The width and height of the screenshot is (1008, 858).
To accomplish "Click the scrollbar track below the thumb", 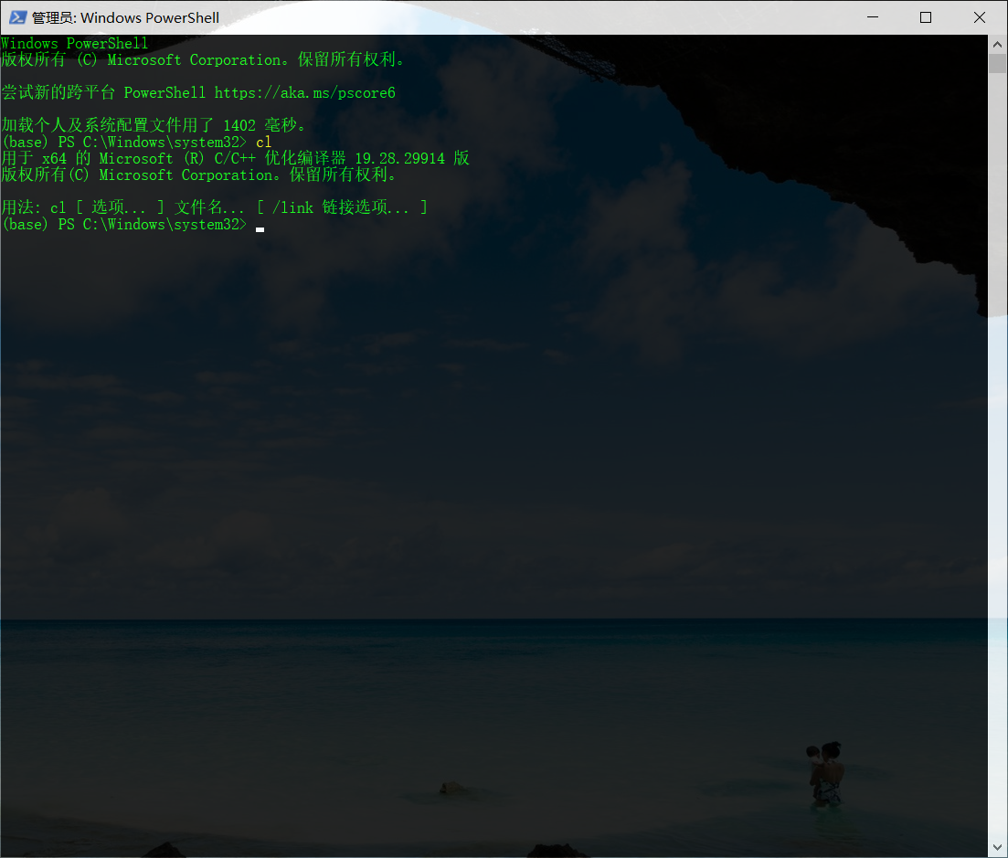I will coord(997,365).
